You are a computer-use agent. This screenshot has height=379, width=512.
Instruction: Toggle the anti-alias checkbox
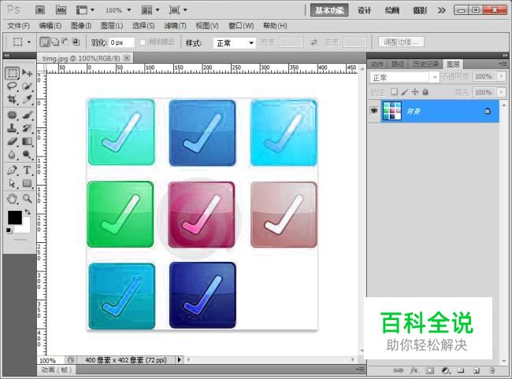143,42
